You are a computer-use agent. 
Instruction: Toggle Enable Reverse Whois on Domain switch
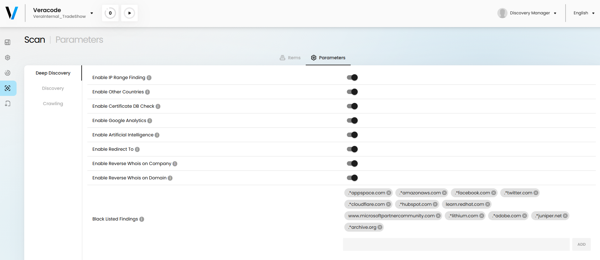[352, 178]
